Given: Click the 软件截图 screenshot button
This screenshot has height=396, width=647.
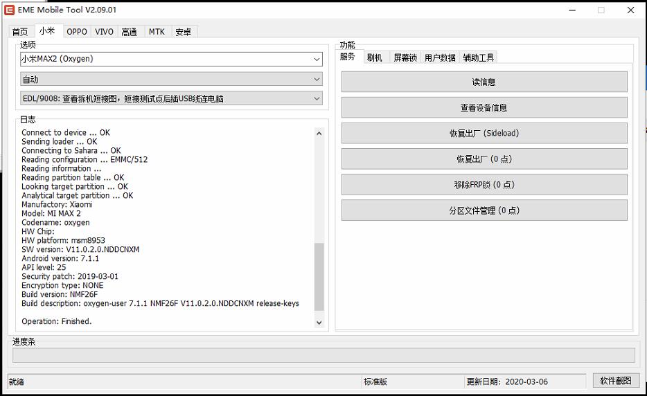Looking at the screenshot, I should pos(616,381).
